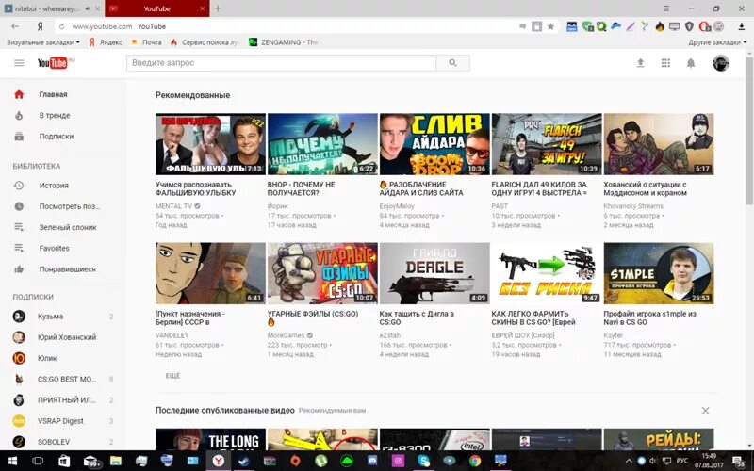Open EnjoyMaloy channel link

pyautogui.click(x=397, y=206)
